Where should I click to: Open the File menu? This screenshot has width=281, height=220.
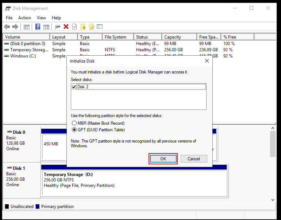click(9, 17)
